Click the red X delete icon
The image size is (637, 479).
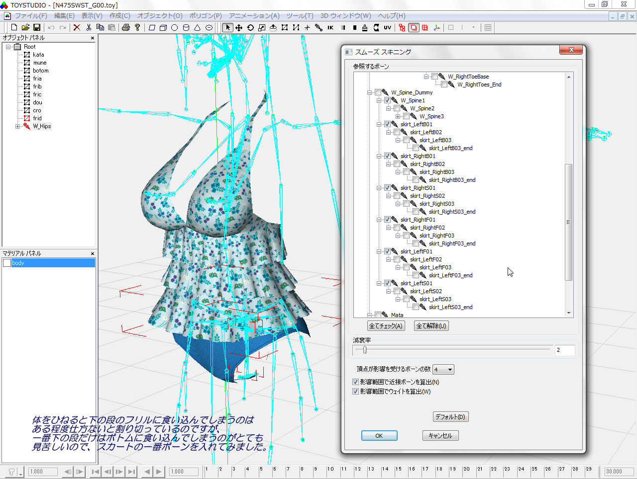[77, 28]
